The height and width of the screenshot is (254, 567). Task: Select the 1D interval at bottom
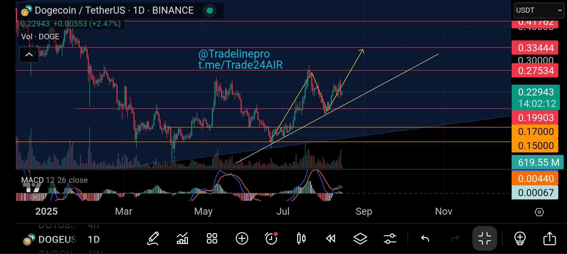(x=94, y=240)
